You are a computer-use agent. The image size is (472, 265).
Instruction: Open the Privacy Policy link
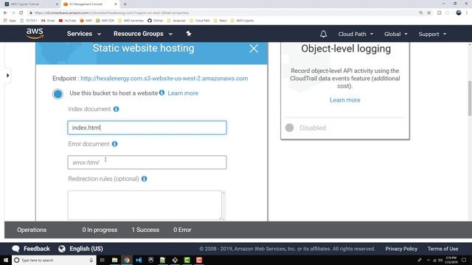tap(401, 249)
